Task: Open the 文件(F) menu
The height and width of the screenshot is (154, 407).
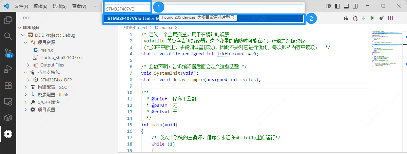Action: [22, 6]
